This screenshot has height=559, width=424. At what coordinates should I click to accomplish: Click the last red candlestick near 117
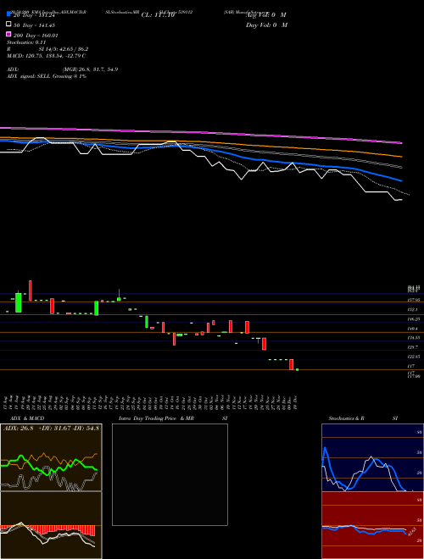pos(291,364)
